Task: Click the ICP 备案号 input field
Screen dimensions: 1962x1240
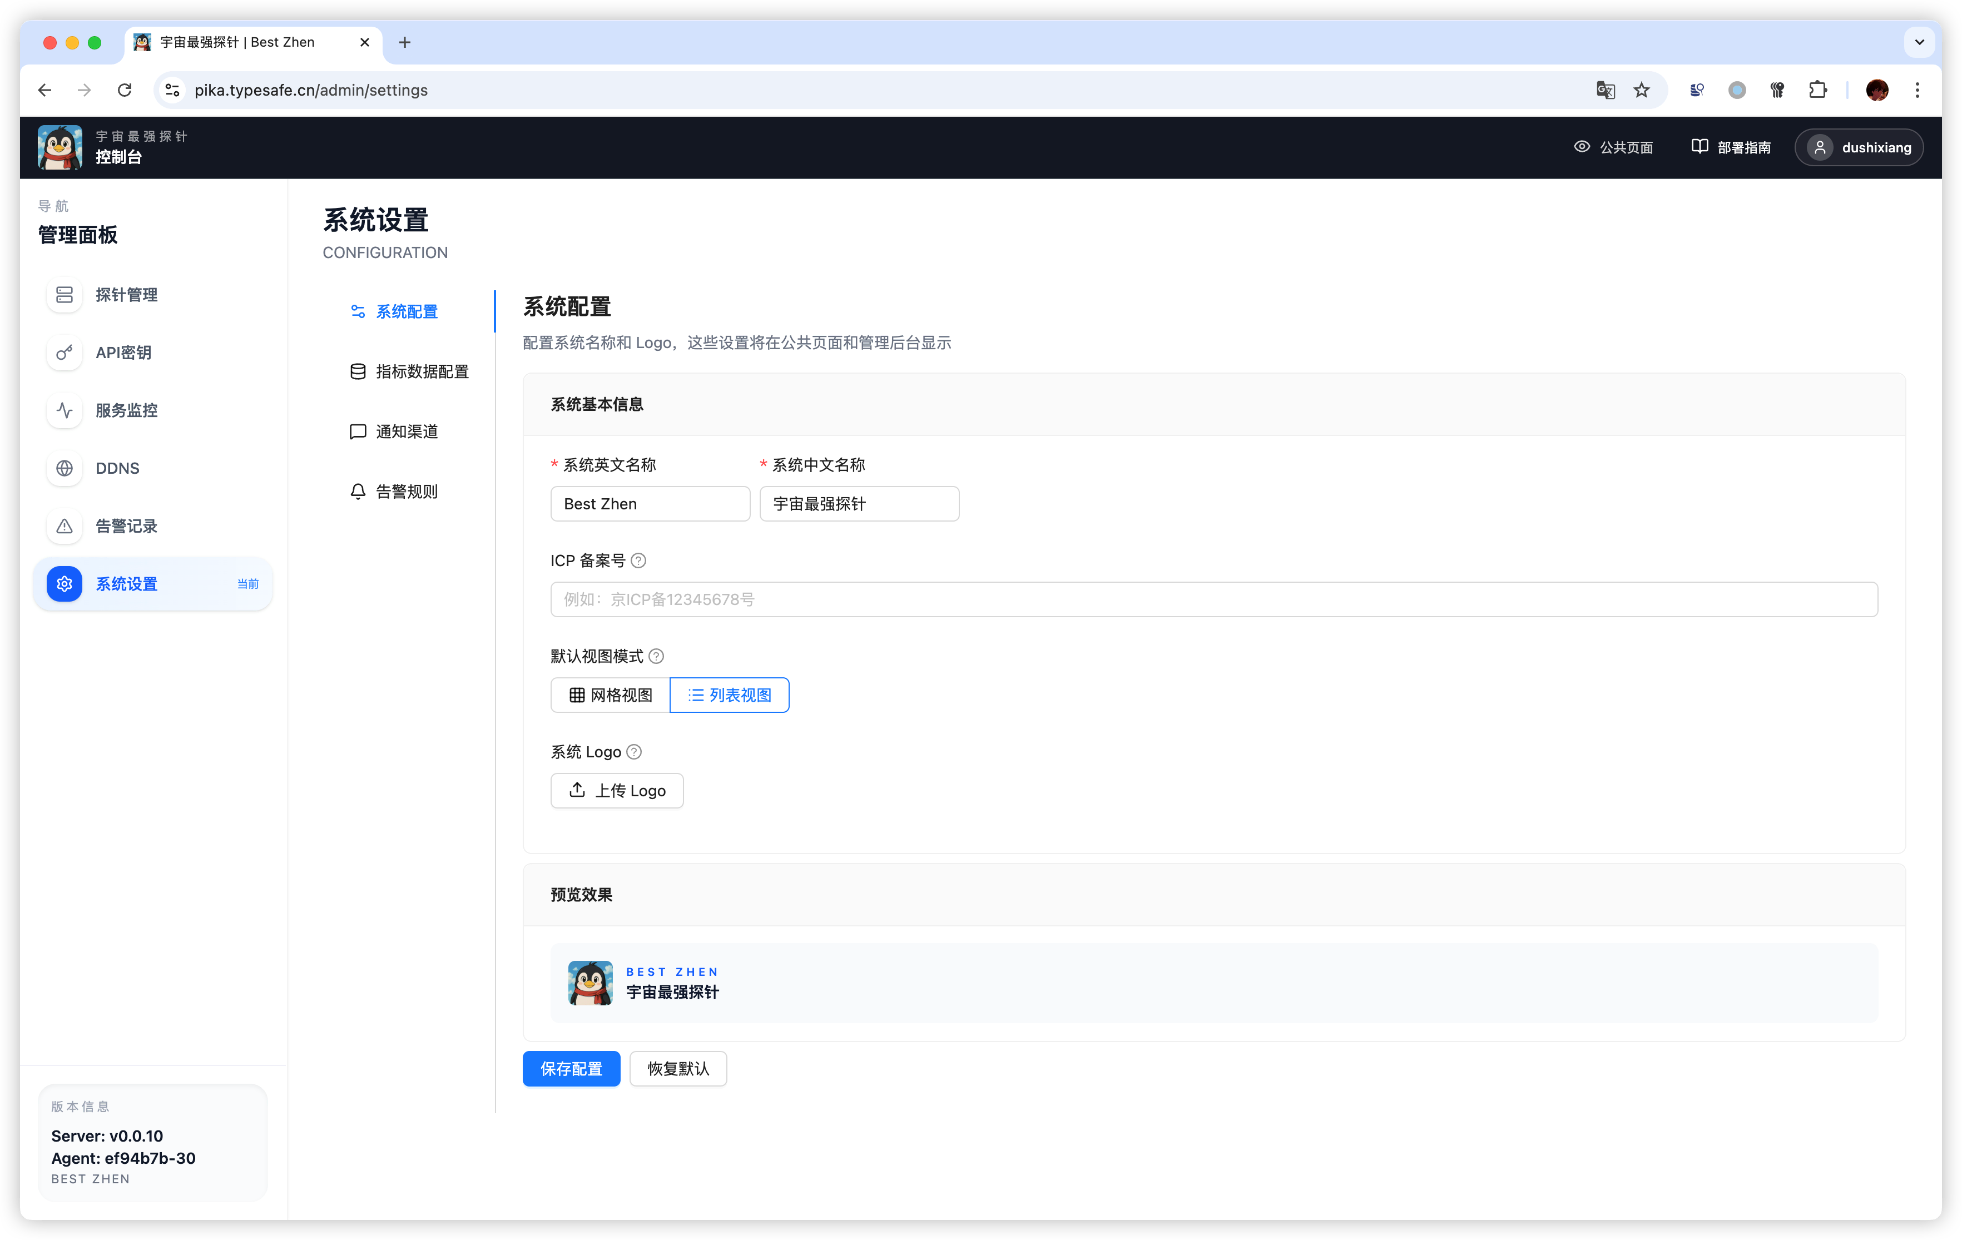Action: [1214, 599]
